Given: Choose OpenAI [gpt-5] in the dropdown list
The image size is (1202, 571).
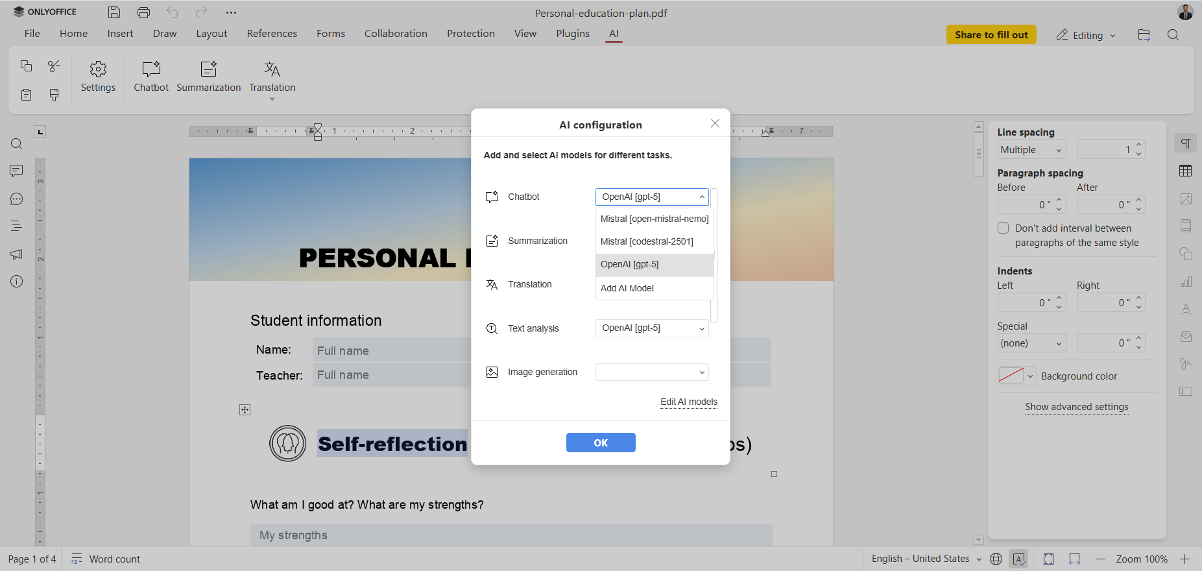Looking at the screenshot, I should pyautogui.click(x=655, y=264).
